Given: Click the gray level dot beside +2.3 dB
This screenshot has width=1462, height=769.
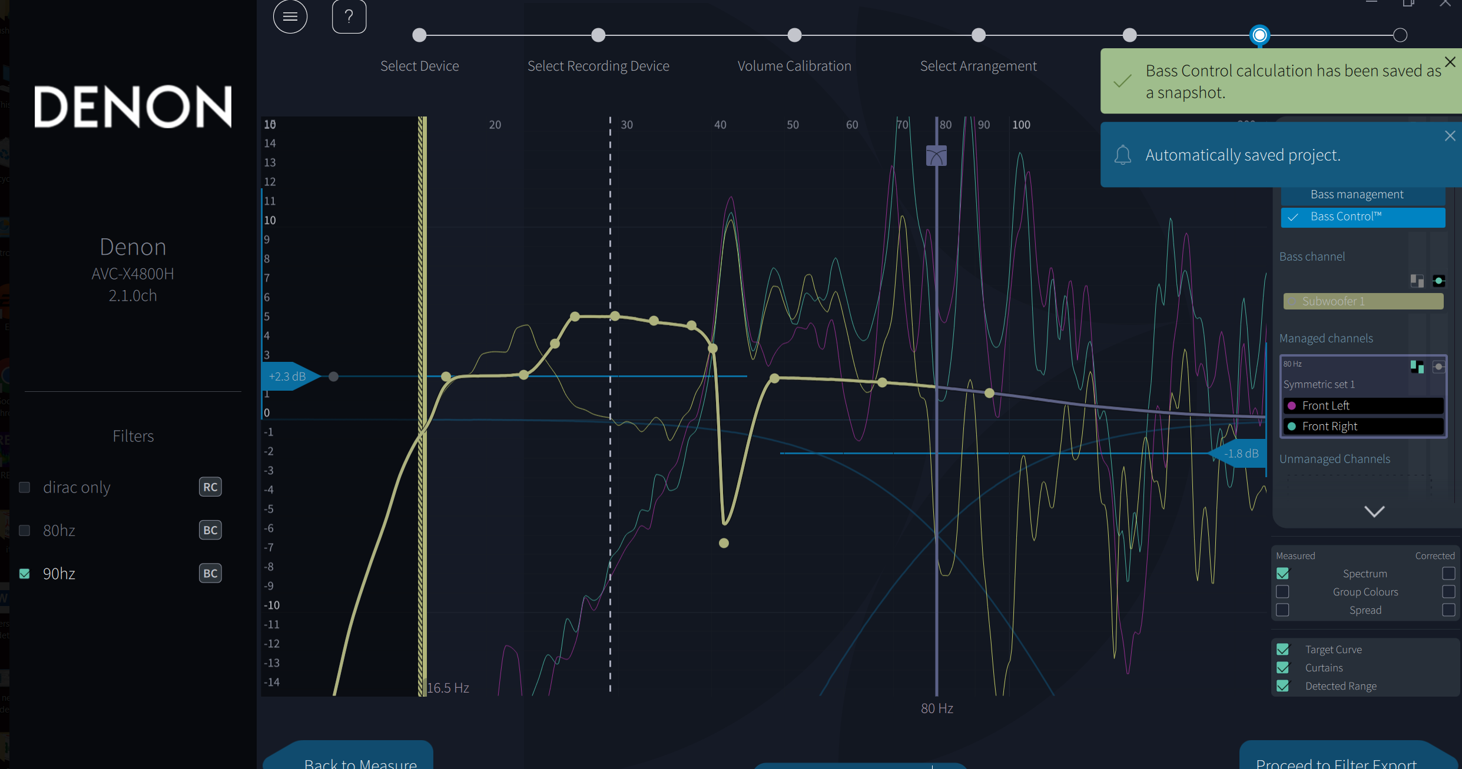Looking at the screenshot, I should 333,377.
